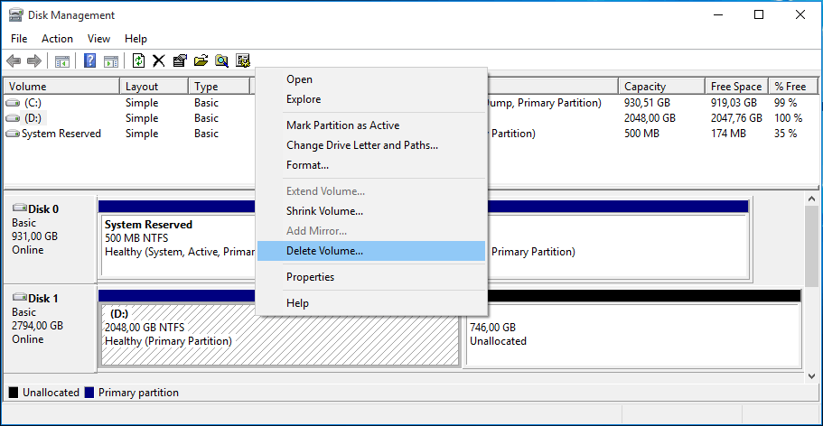
Task: Toggle the console tree pane icon
Action: coord(62,60)
